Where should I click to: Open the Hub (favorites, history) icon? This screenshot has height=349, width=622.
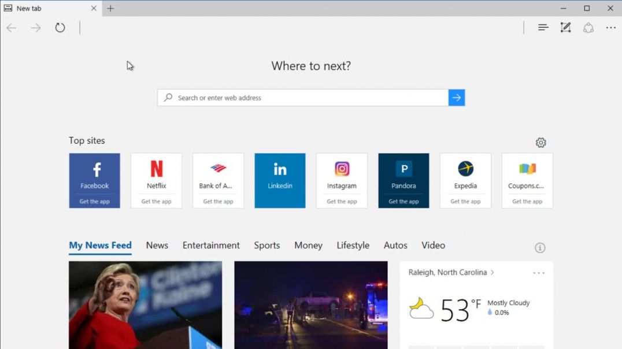[543, 27]
